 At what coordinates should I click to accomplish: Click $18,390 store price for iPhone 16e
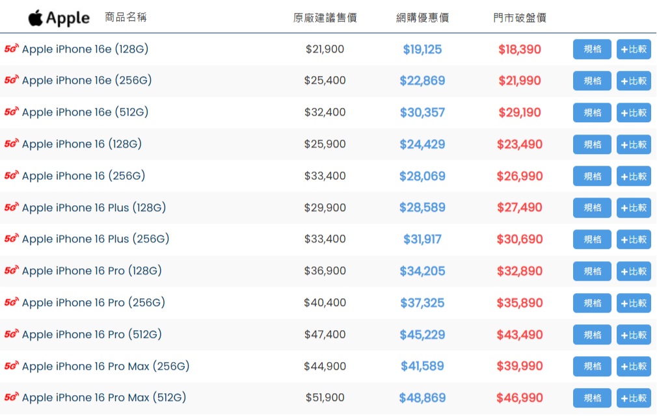(519, 49)
